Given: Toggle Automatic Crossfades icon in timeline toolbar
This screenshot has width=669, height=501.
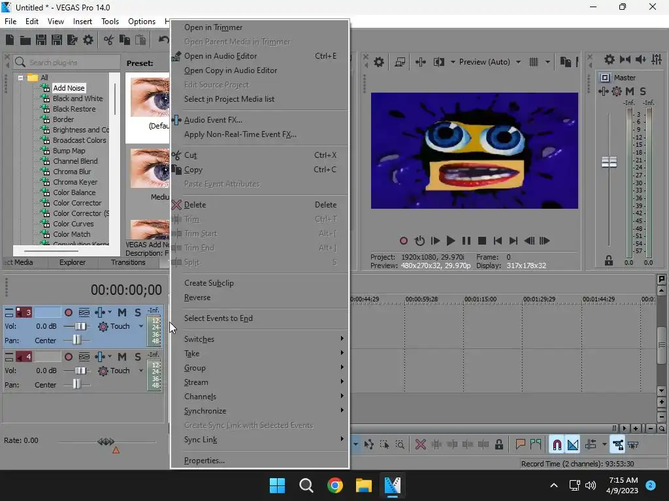Looking at the screenshot, I should tap(572, 445).
